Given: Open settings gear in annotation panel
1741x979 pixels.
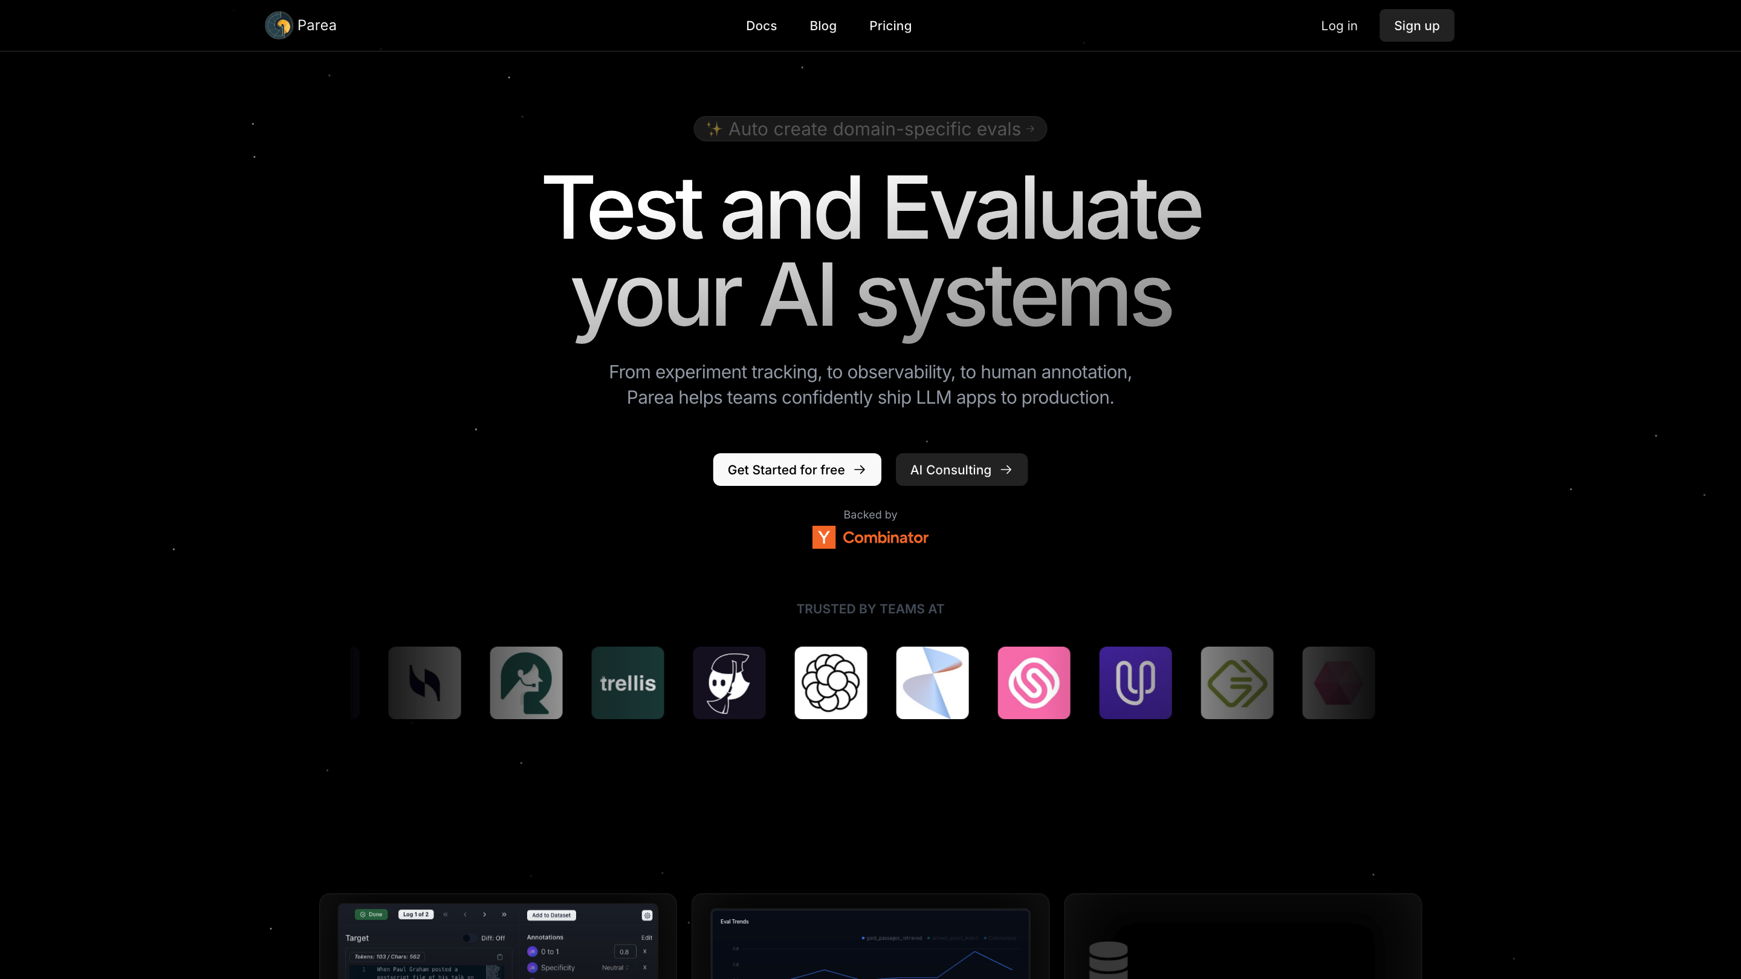Looking at the screenshot, I should 647,916.
